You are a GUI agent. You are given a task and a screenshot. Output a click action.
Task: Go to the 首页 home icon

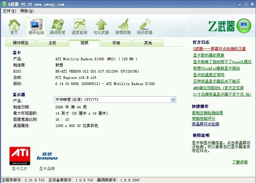(14, 27)
